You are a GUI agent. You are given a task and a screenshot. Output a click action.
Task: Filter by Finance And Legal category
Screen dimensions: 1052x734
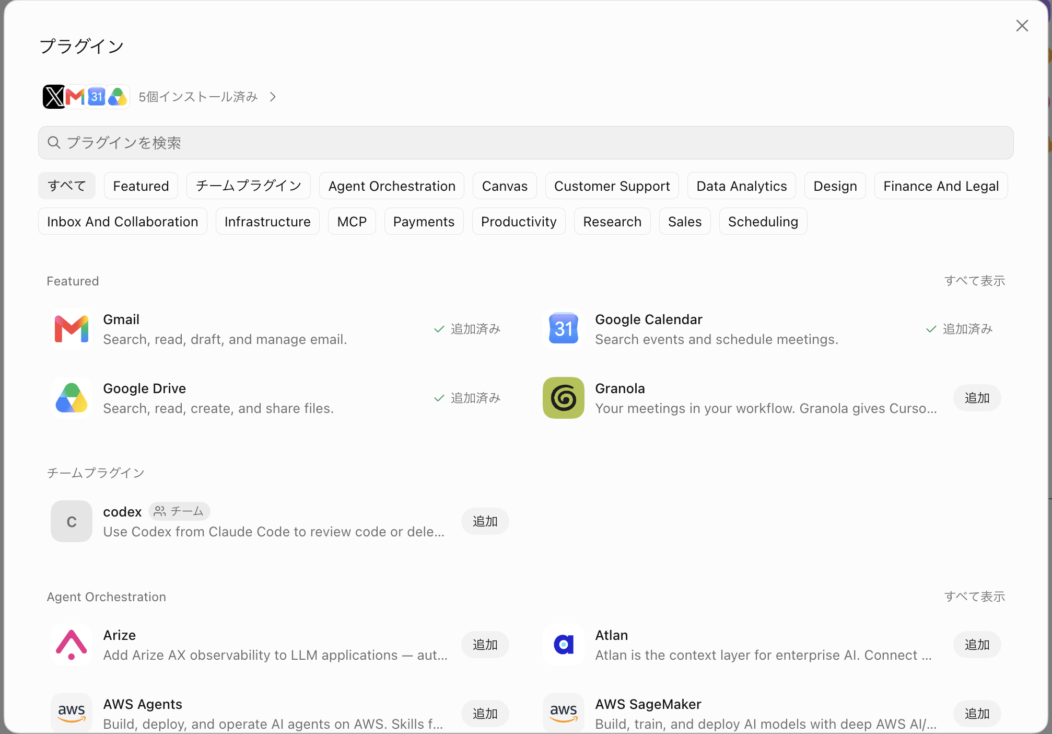point(941,186)
